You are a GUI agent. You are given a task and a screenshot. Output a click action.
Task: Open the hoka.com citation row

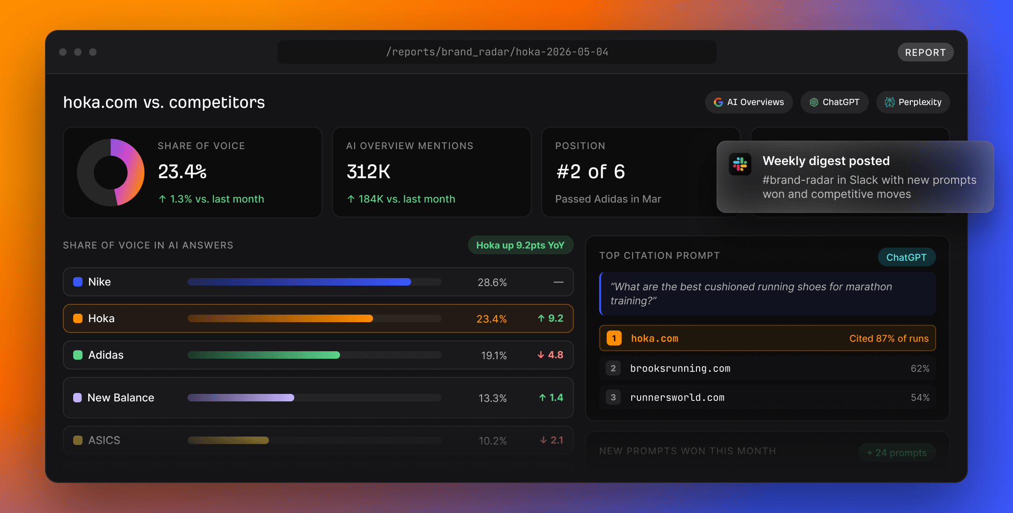pyautogui.click(x=767, y=338)
